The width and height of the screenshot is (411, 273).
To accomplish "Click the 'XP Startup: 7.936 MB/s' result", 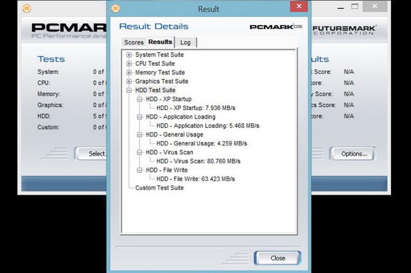I will click(x=196, y=108).
